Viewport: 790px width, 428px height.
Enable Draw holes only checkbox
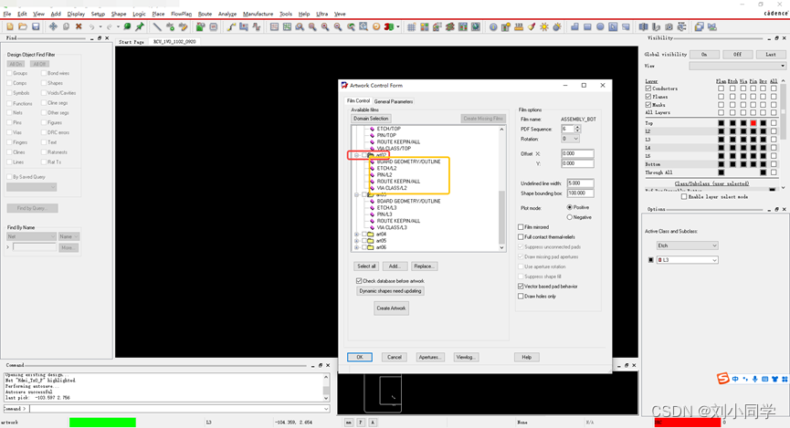click(521, 296)
